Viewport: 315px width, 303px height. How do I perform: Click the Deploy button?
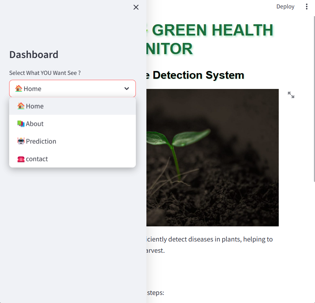[x=285, y=6]
